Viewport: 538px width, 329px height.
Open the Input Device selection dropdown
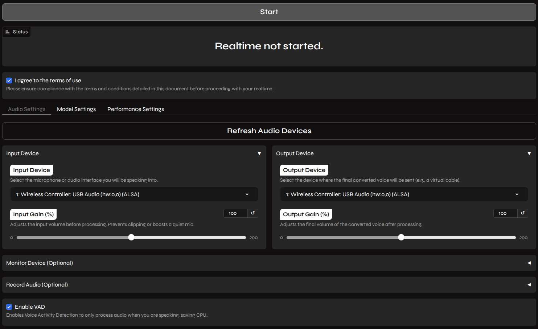(134, 194)
